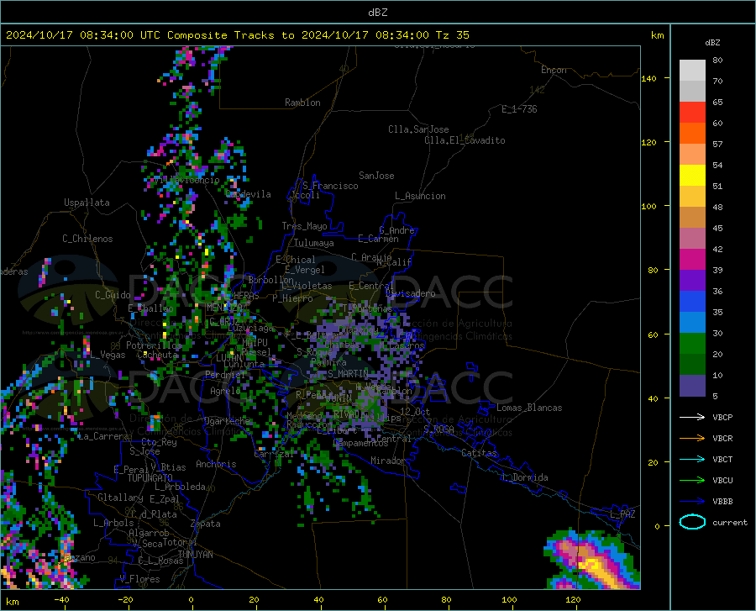The height and width of the screenshot is (611, 756).
Task: Click the 'TUNUYAN' label
Action: click(195, 555)
